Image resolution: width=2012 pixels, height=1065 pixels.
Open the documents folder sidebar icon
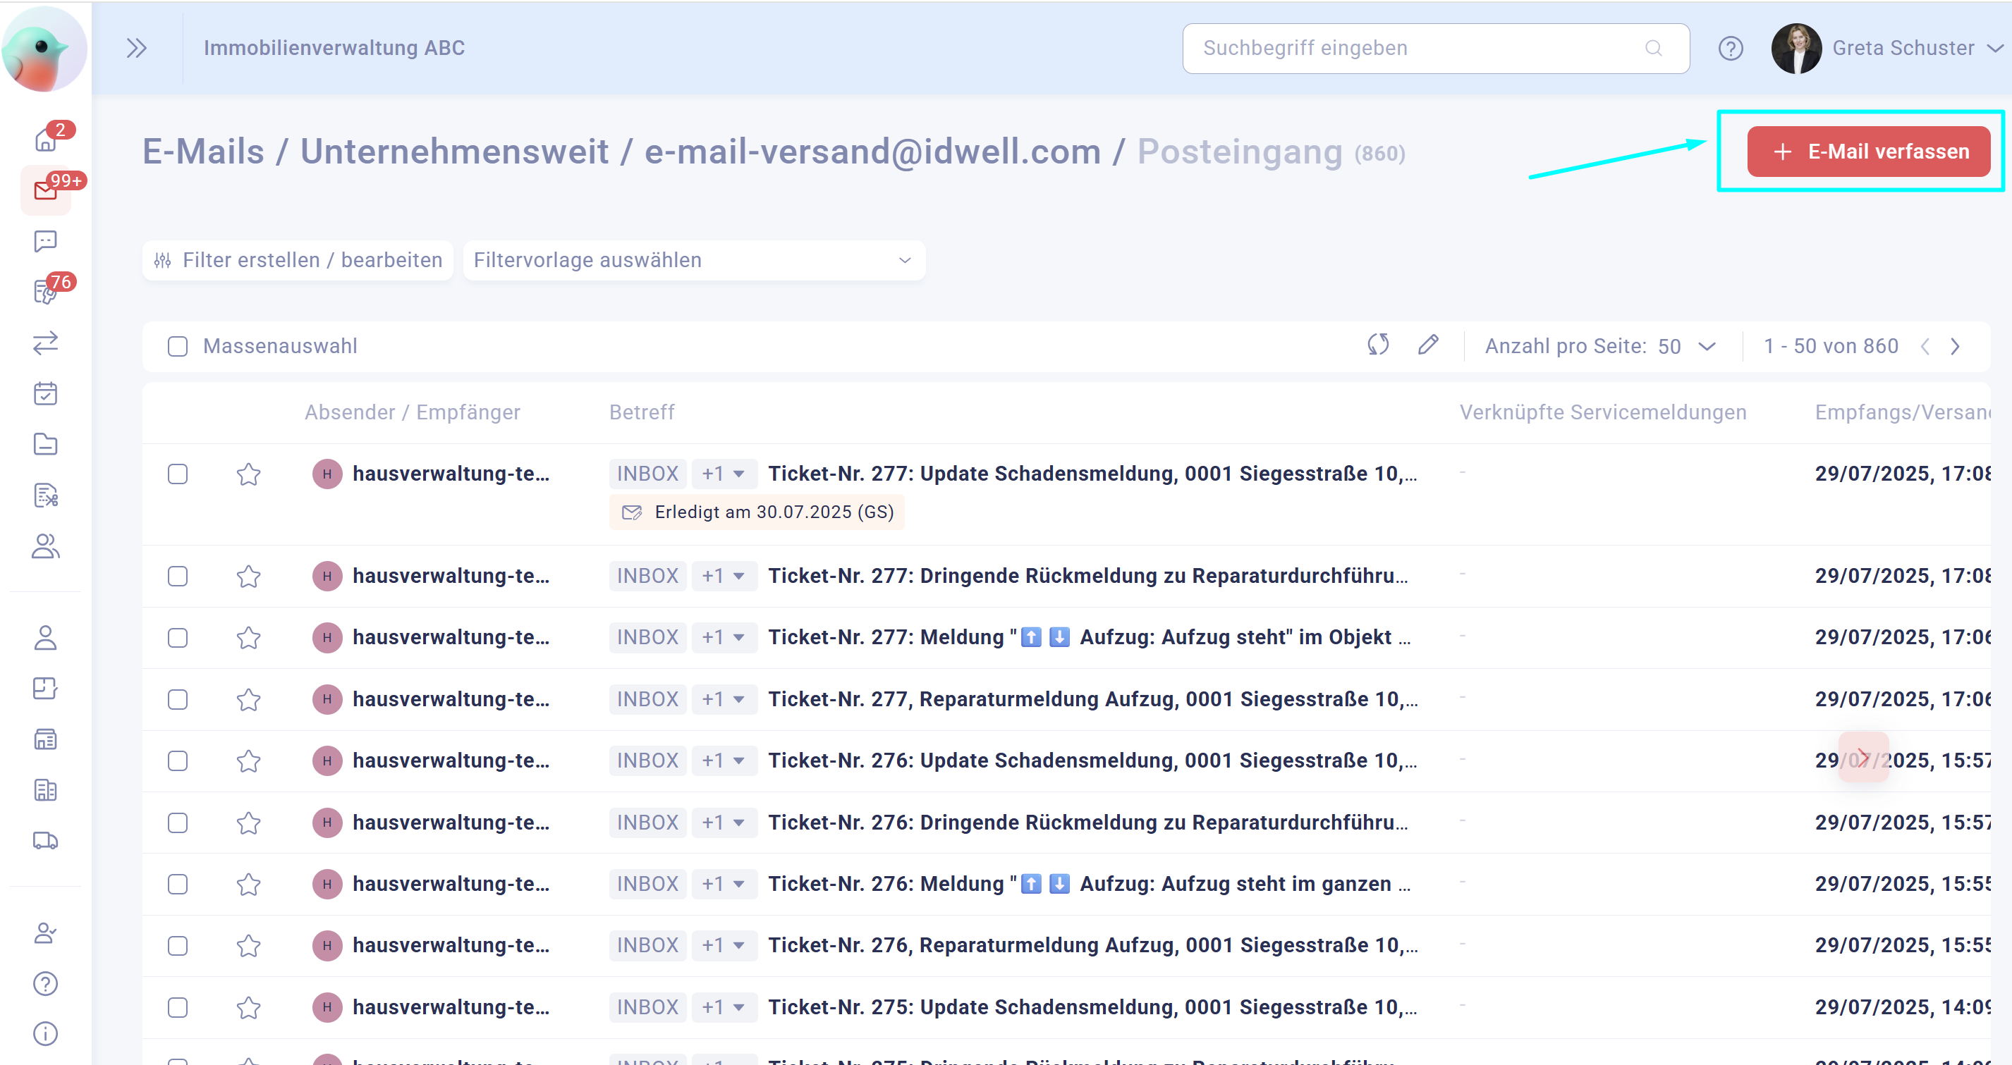point(45,444)
